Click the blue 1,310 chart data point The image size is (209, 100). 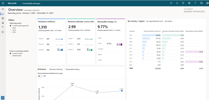(x=122, y=91)
